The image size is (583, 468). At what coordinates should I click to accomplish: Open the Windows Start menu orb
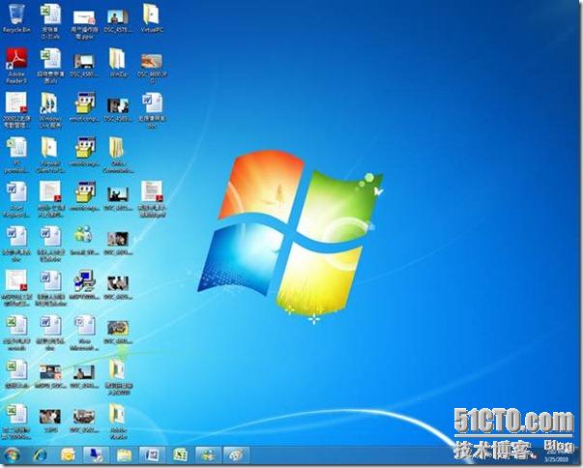point(12,455)
